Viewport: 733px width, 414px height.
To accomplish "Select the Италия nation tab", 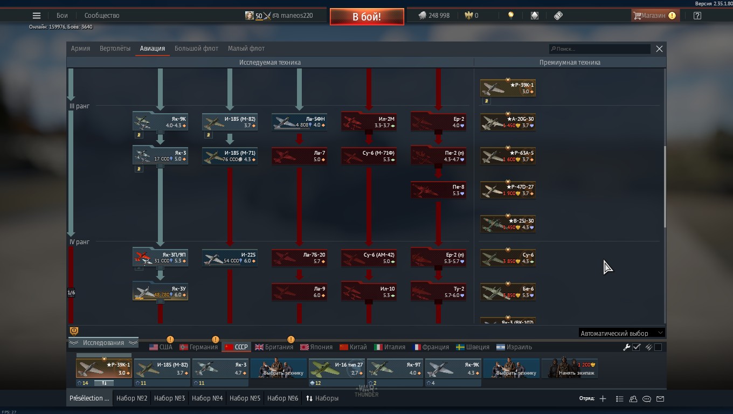I will (x=390, y=347).
